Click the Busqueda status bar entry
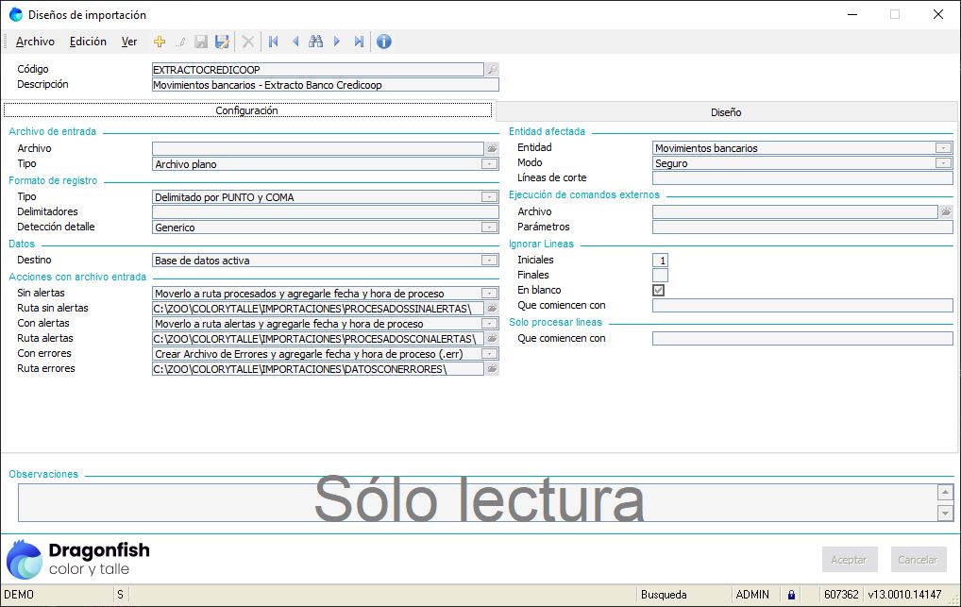961x607 pixels. point(664,595)
